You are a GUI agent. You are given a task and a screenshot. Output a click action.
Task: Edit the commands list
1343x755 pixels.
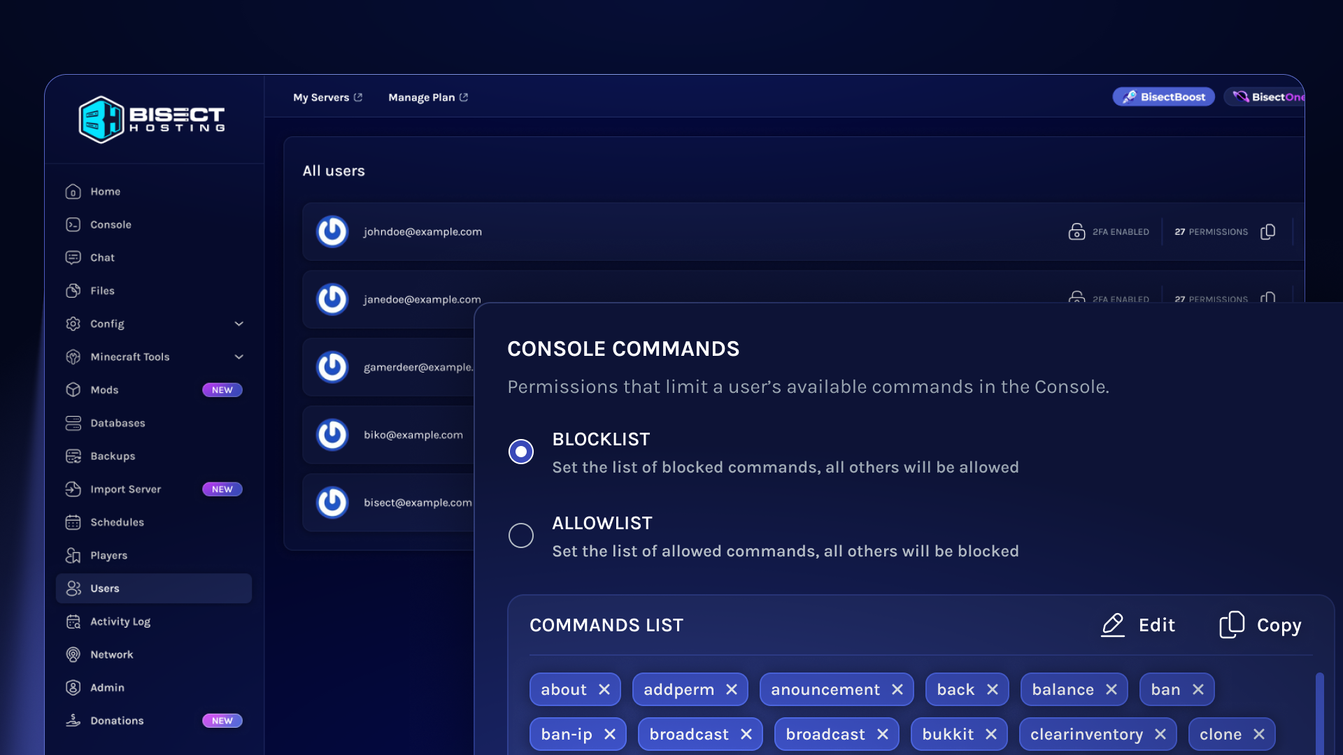1138,625
